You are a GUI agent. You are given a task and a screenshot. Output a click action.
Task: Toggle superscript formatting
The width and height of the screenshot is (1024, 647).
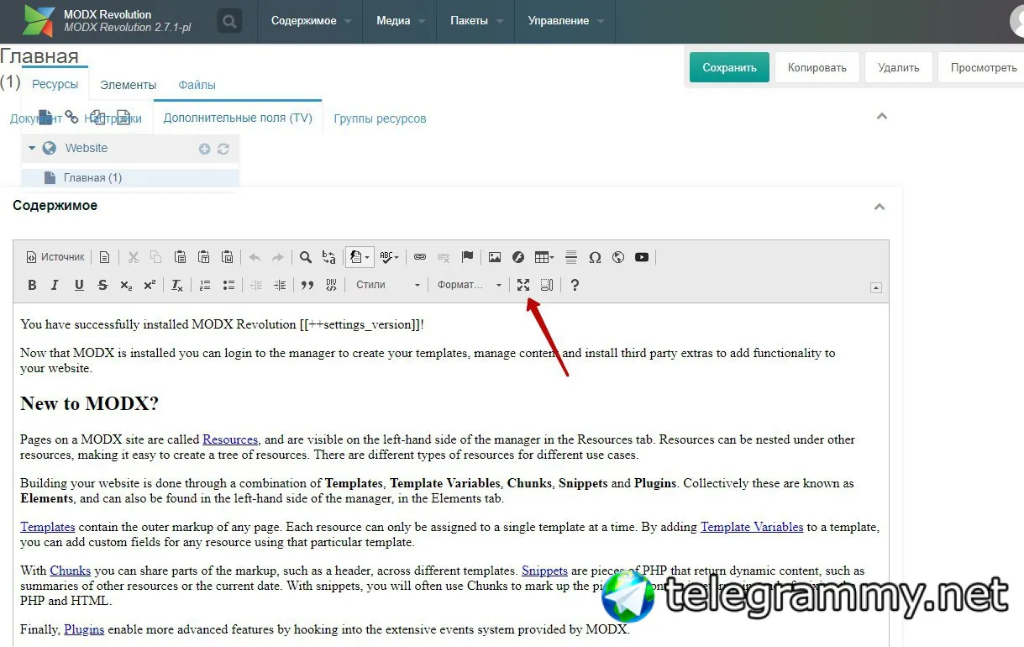(x=150, y=285)
